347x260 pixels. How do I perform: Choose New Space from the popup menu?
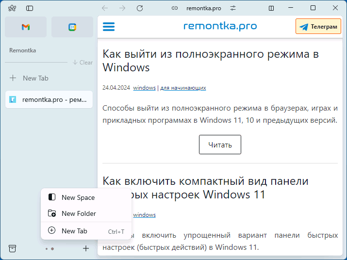tap(86, 197)
